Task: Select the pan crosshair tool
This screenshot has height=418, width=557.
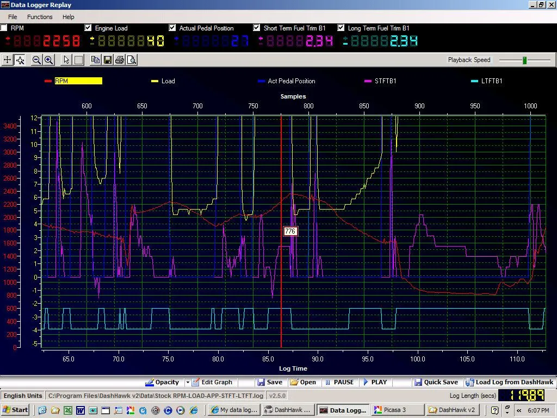Action: coord(8,60)
